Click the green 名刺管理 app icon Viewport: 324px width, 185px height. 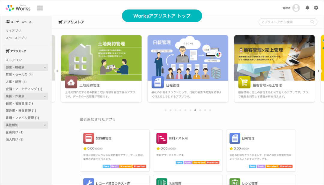coord(162,181)
